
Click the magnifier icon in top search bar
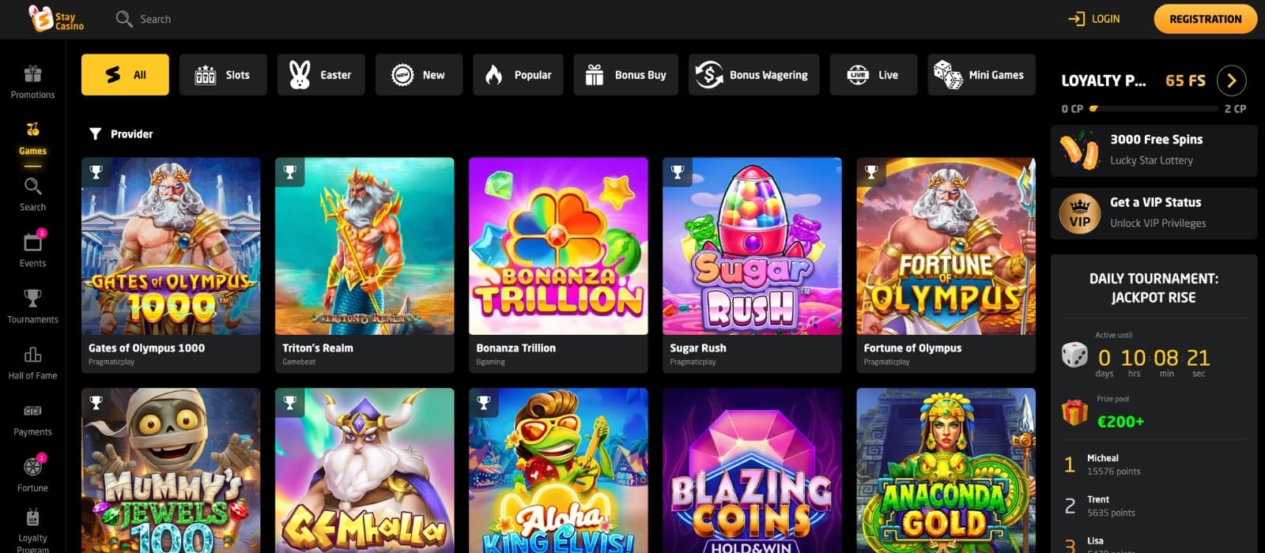point(124,19)
